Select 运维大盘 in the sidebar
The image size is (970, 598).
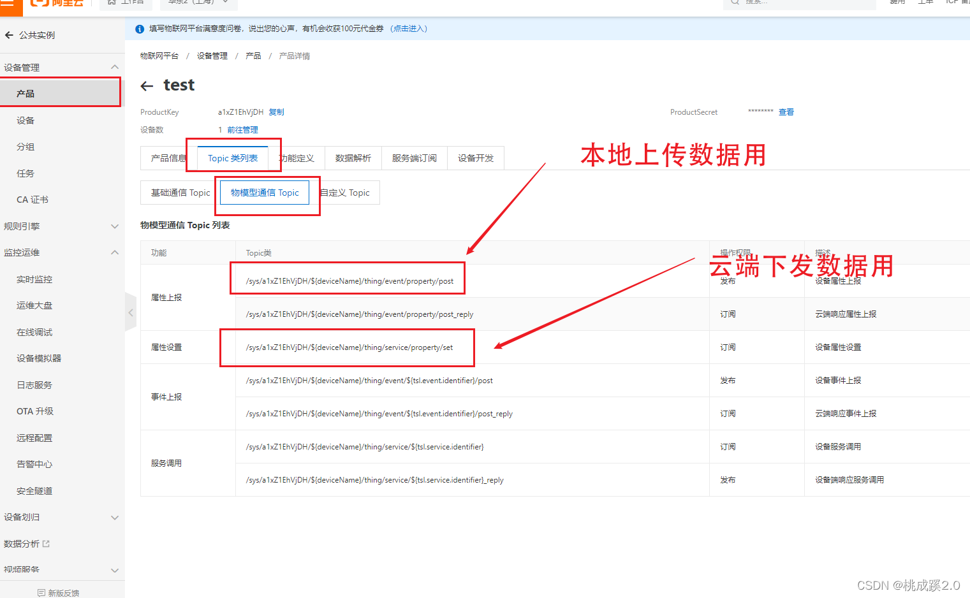pyautogui.click(x=34, y=305)
